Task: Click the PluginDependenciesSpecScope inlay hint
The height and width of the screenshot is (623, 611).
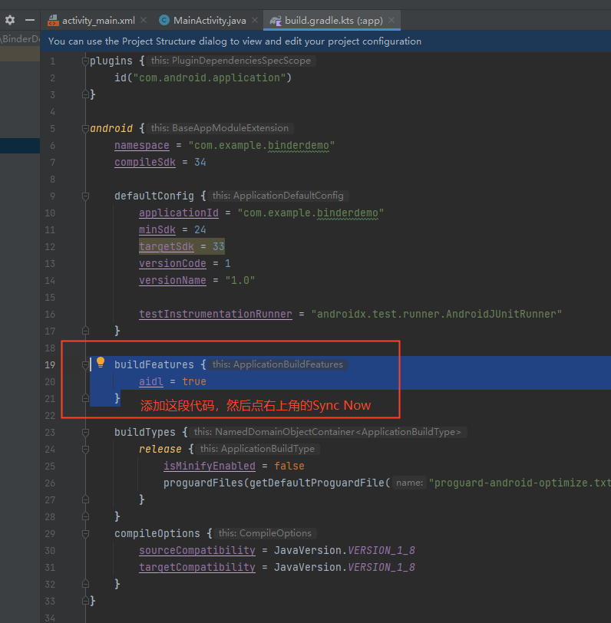Action: pos(231,61)
